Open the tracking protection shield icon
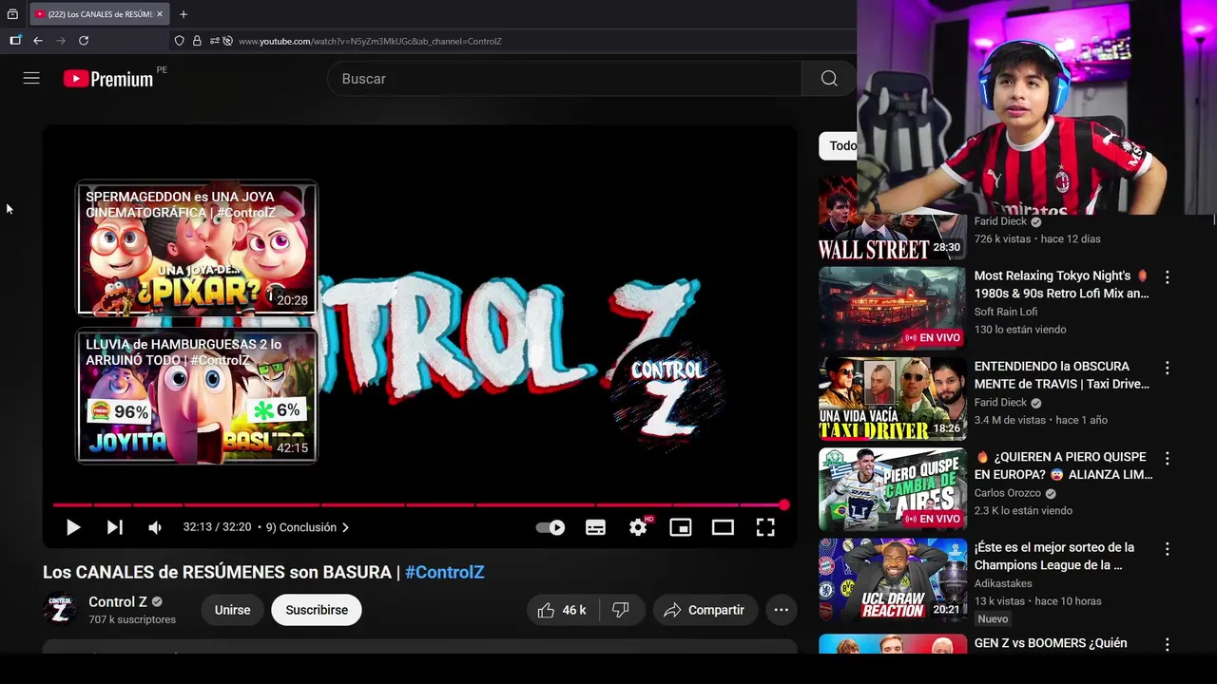The height and width of the screenshot is (684, 1217). pyautogui.click(x=179, y=41)
